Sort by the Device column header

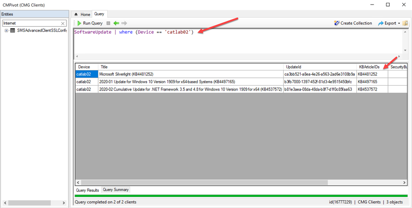pos(87,67)
